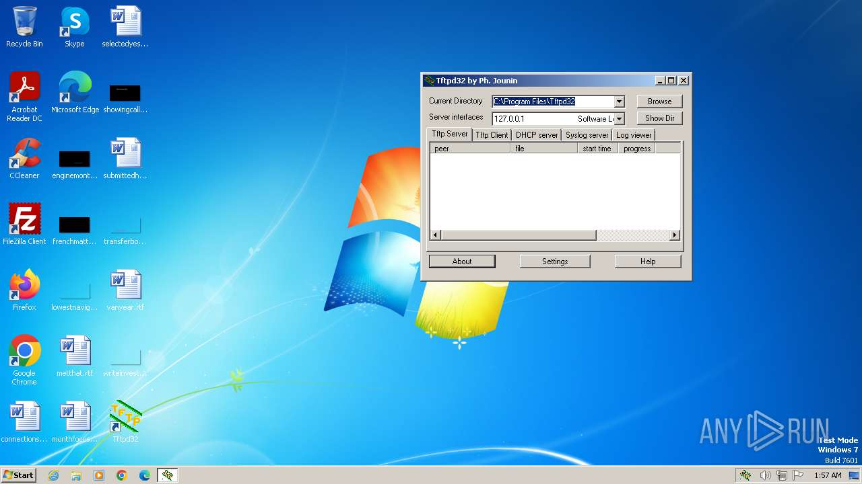The width and height of the screenshot is (862, 484).
Task: Launch Microsoft Edge desktop shortcut
Action: click(75, 93)
